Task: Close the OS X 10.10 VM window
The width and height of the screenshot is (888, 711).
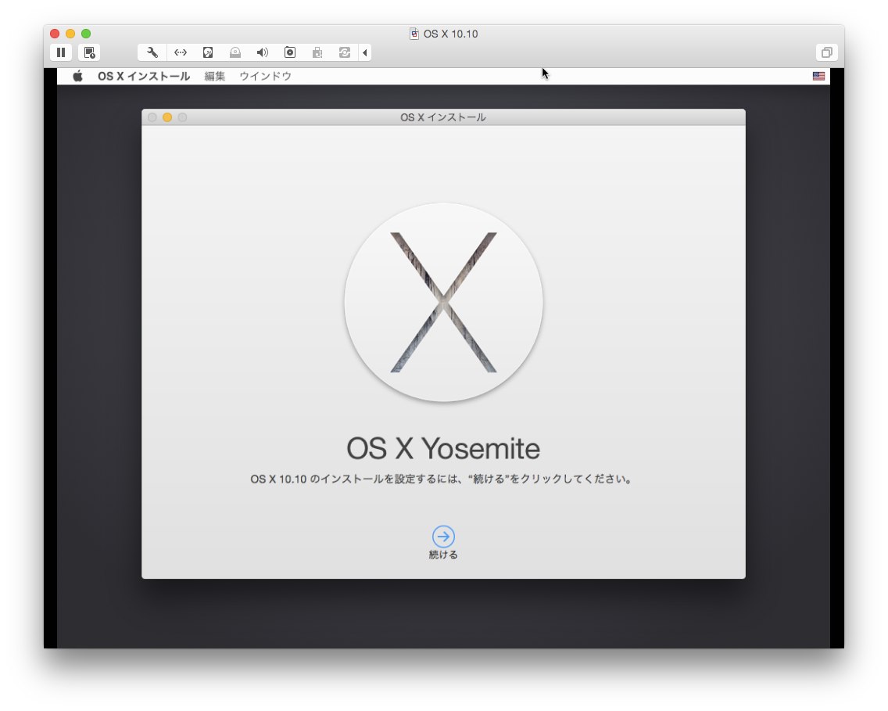Action: click(x=55, y=34)
